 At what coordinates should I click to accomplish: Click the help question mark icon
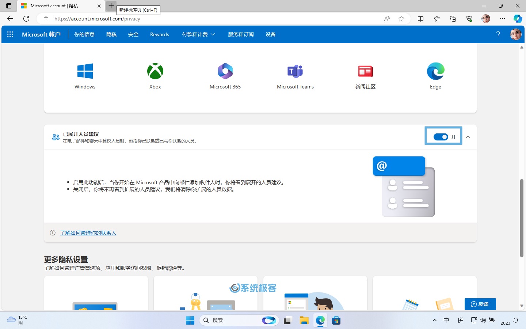tap(498, 34)
